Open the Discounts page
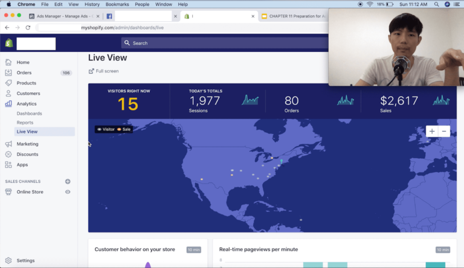The width and height of the screenshot is (464, 268). tap(28, 155)
